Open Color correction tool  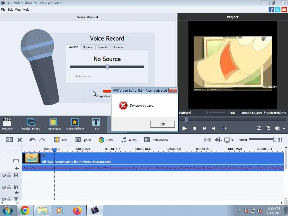click(x=106, y=140)
